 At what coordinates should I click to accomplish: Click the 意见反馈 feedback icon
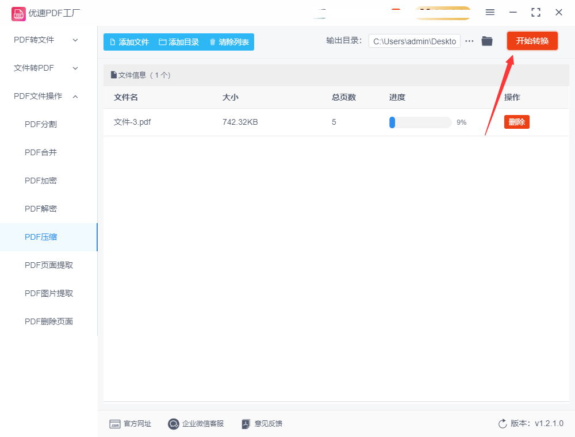246,424
